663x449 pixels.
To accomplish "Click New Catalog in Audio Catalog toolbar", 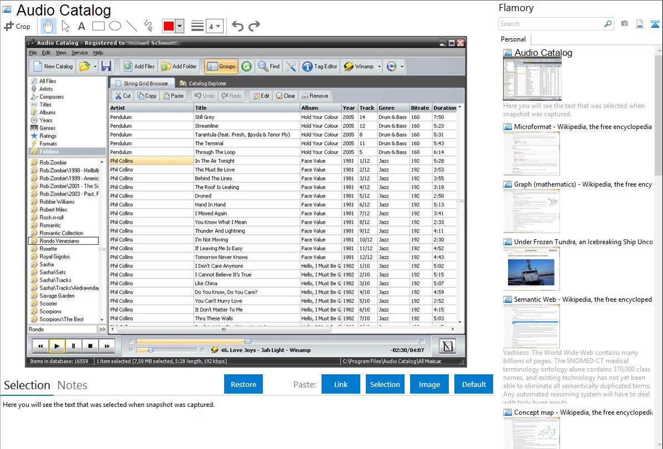I will click(53, 66).
